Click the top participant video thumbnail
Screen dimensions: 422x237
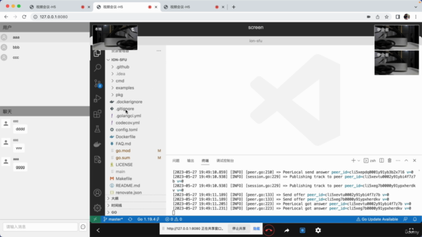pyautogui.click(x=396, y=38)
